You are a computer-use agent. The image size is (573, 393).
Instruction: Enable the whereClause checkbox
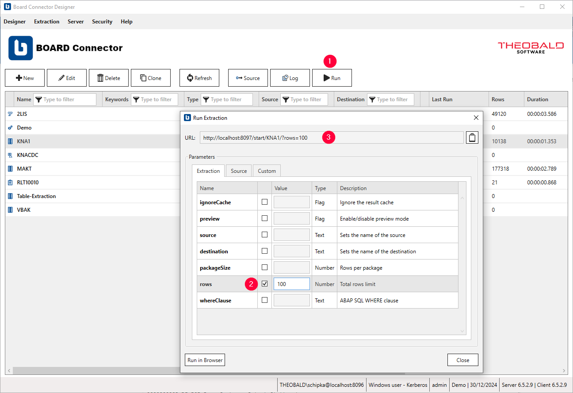(x=264, y=300)
